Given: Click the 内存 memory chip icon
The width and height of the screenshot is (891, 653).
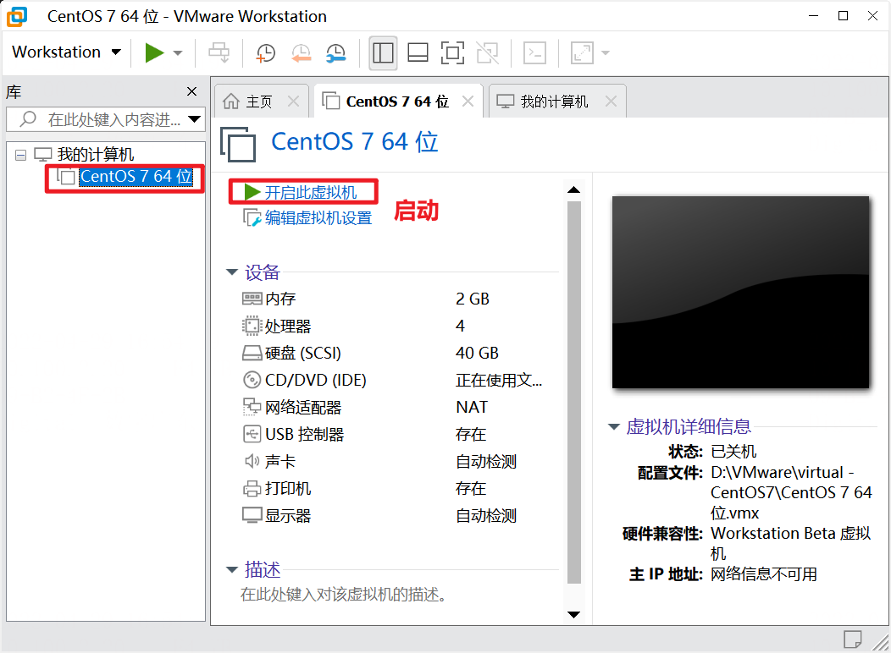Looking at the screenshot, I should click(x=252, y=299).
